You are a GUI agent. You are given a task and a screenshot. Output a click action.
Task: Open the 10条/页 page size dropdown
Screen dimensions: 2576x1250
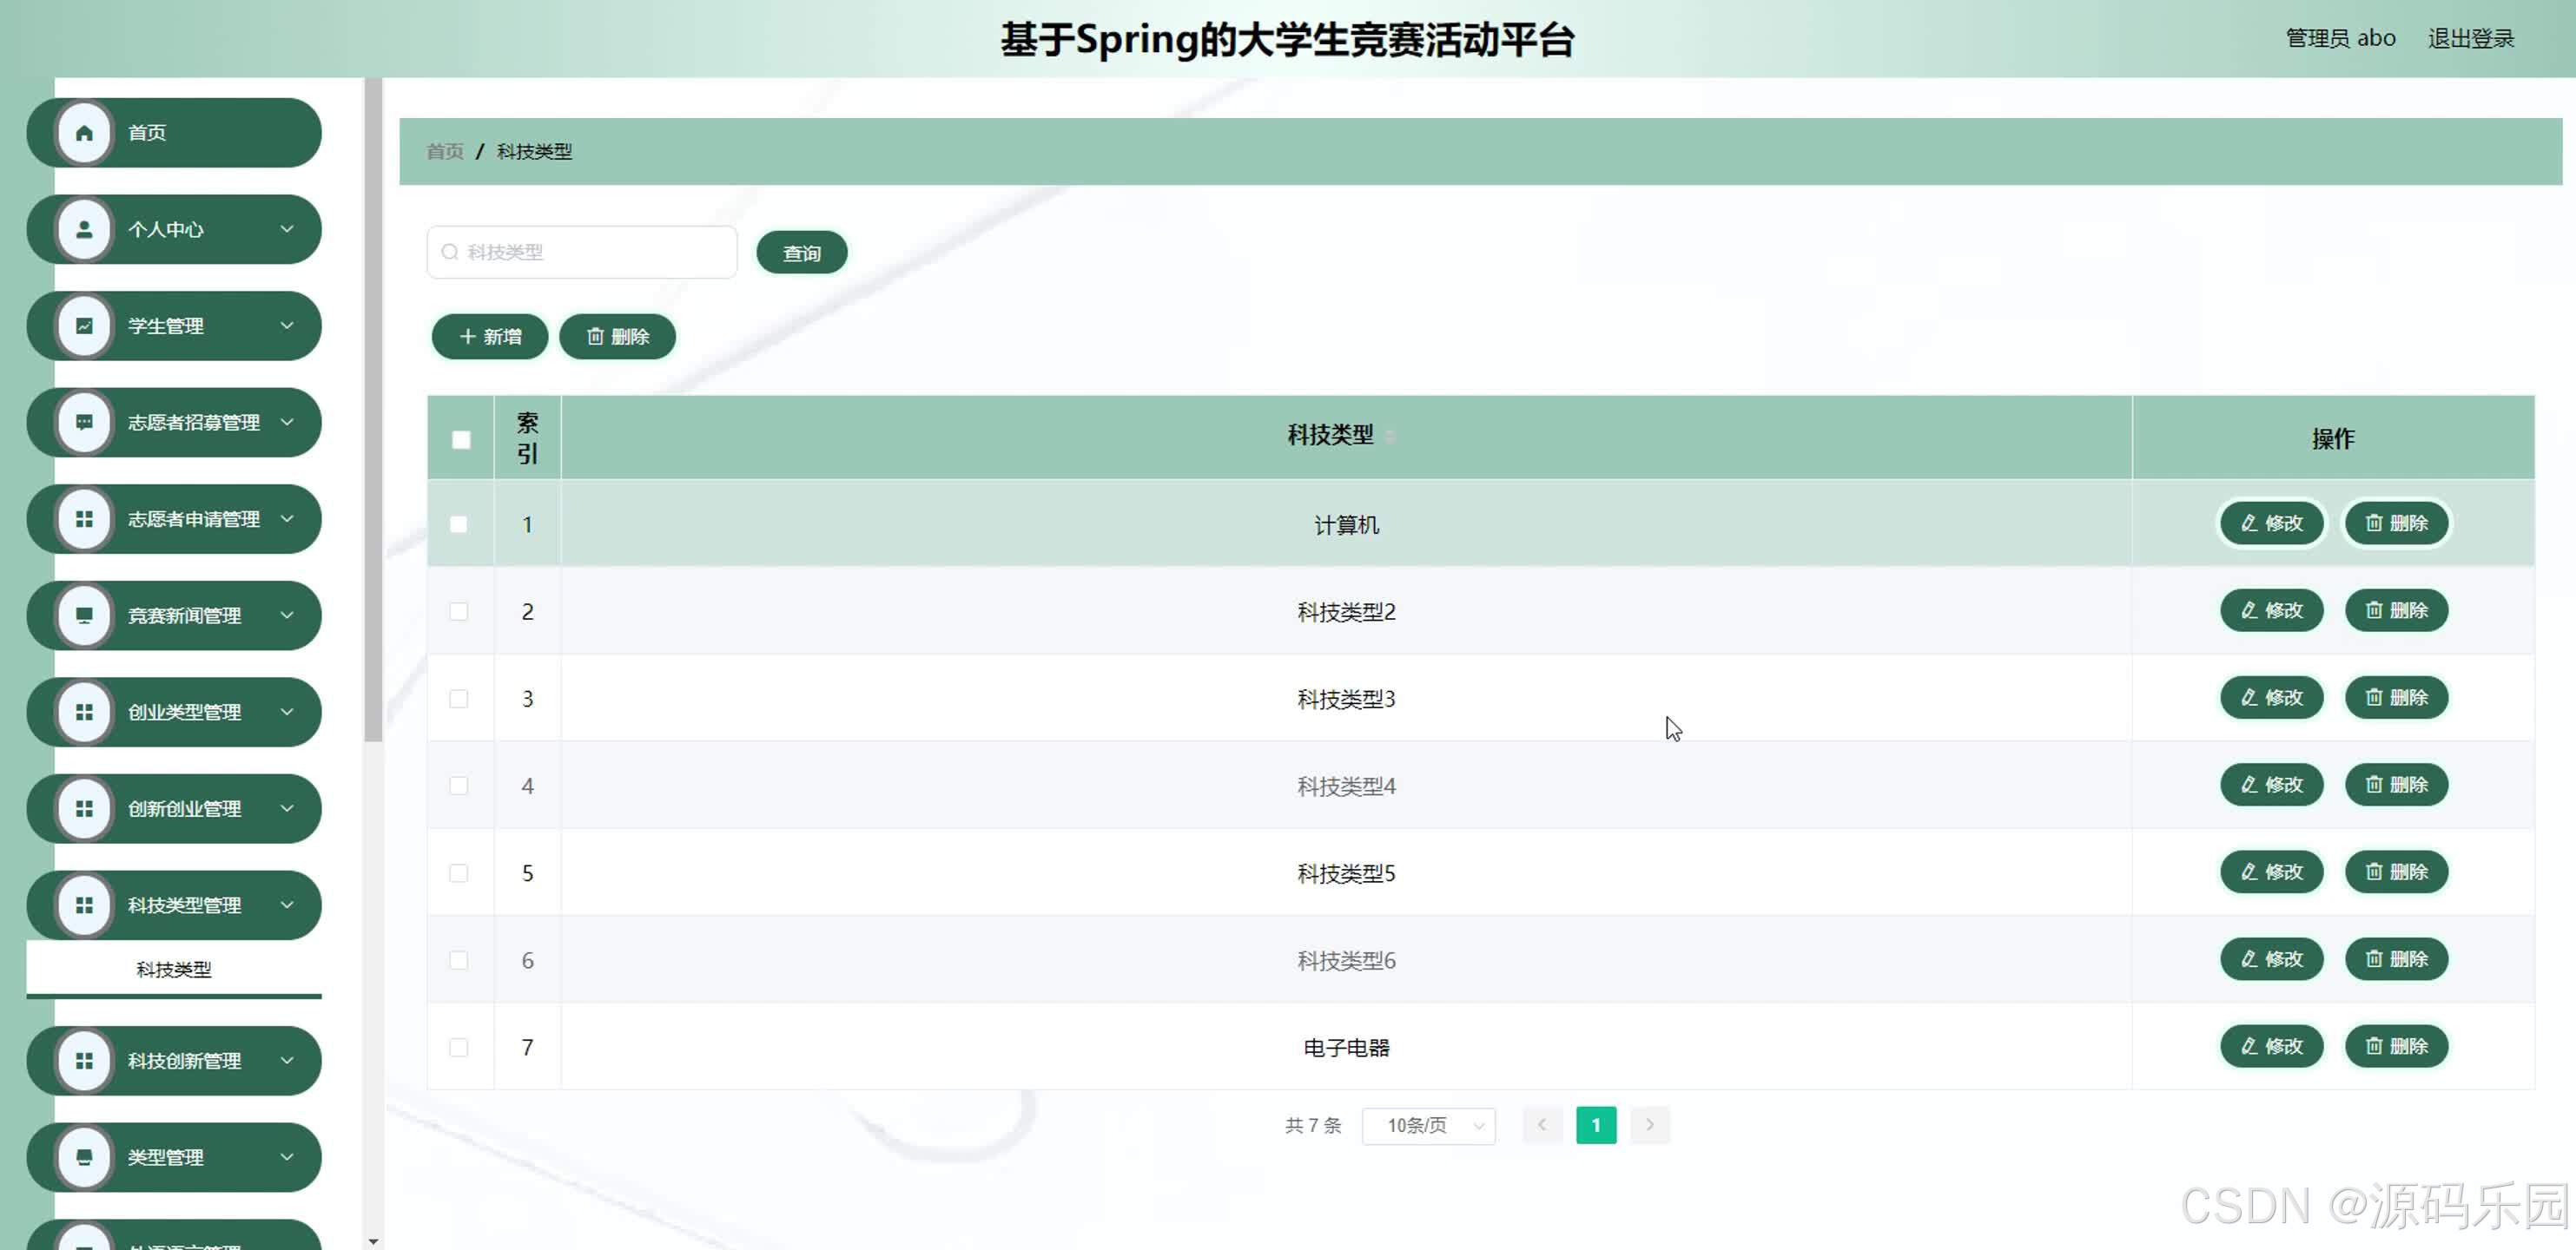1428,1125
